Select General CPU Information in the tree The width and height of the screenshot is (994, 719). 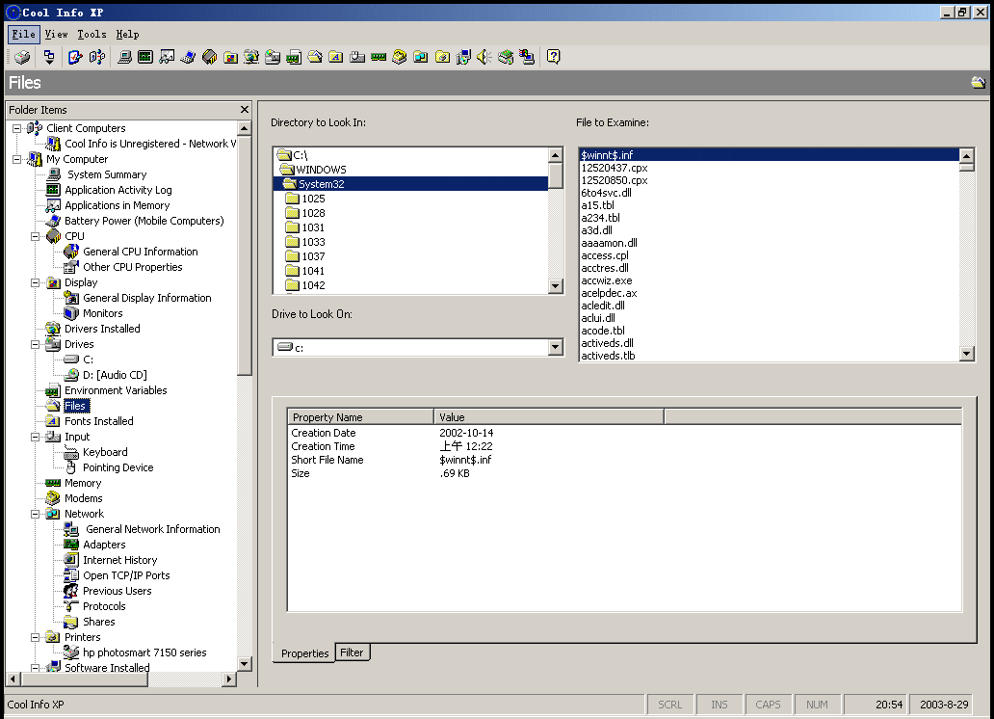(x=140, y=252)
